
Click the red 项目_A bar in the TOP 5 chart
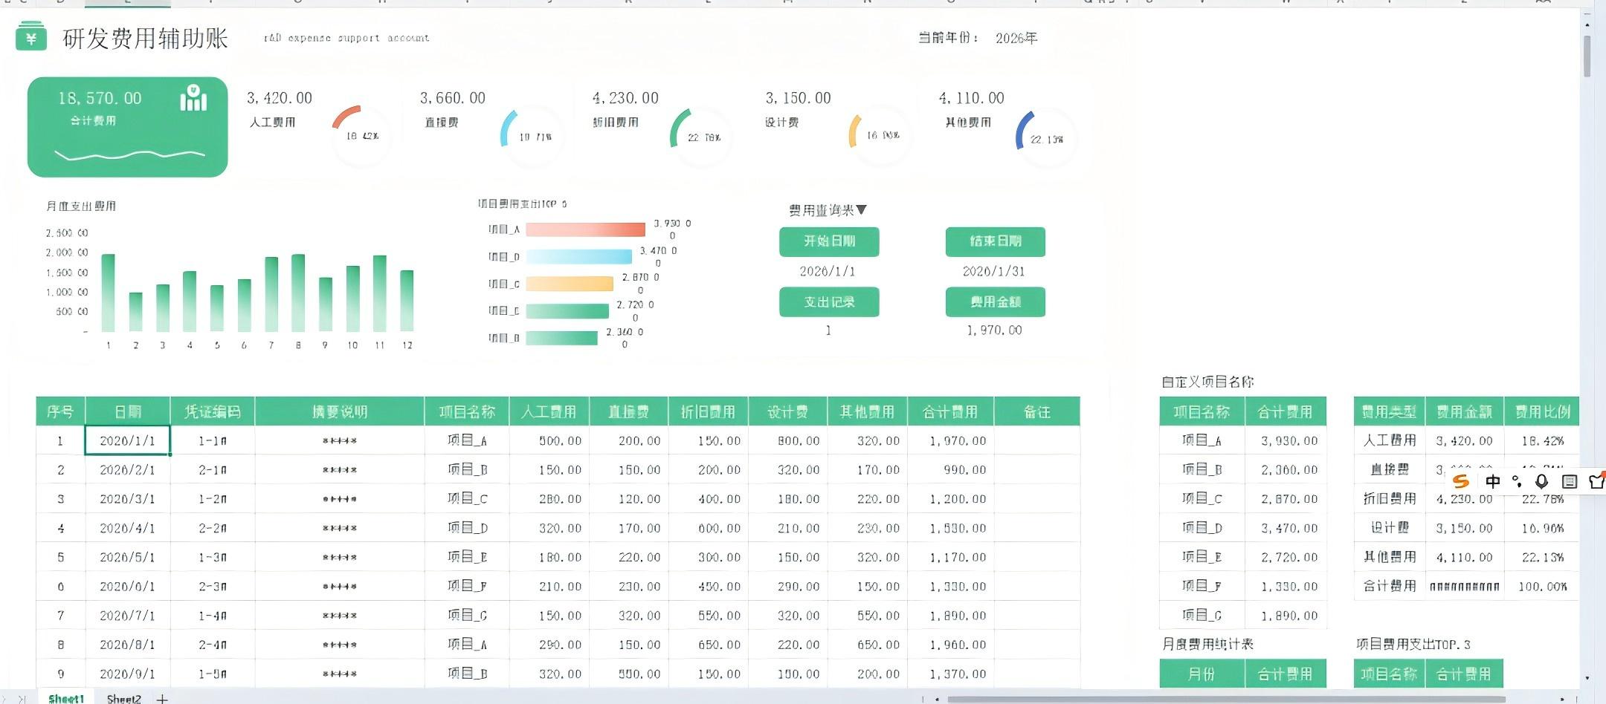click(585, 229)
